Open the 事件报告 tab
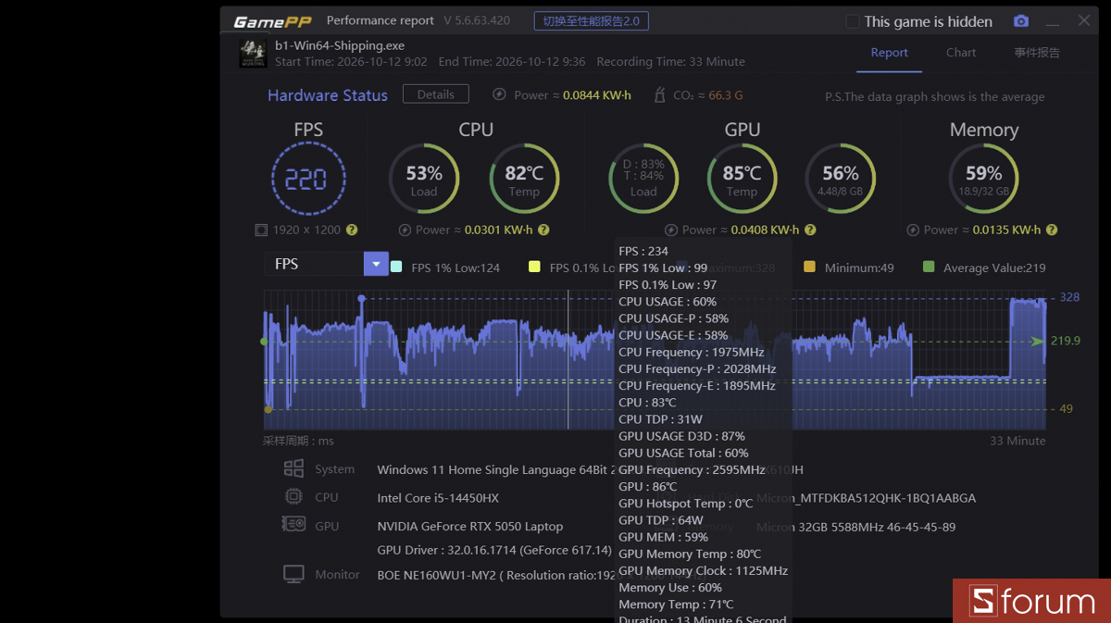1111x623 pixels. tap(1037, 53)
